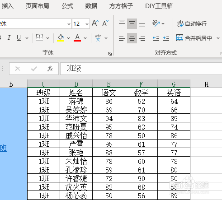Click the wén phonetic guide icon
The image size is (222, 200).
click(98, 38)
